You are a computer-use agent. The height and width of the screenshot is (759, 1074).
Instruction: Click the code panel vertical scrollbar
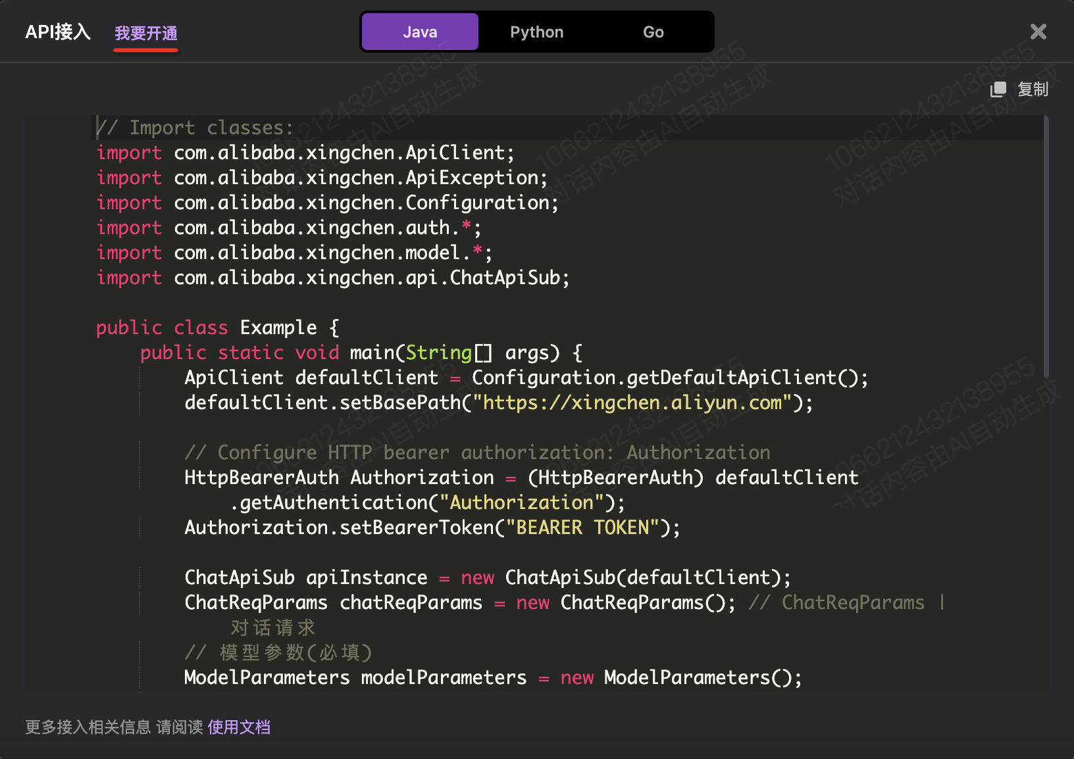[1046, 247]
